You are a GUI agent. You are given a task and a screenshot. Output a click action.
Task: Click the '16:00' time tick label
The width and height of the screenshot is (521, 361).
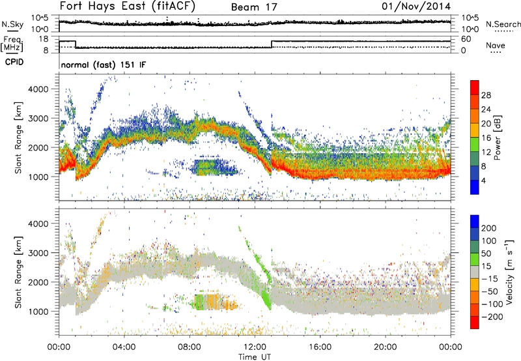[x=320, y=347]
